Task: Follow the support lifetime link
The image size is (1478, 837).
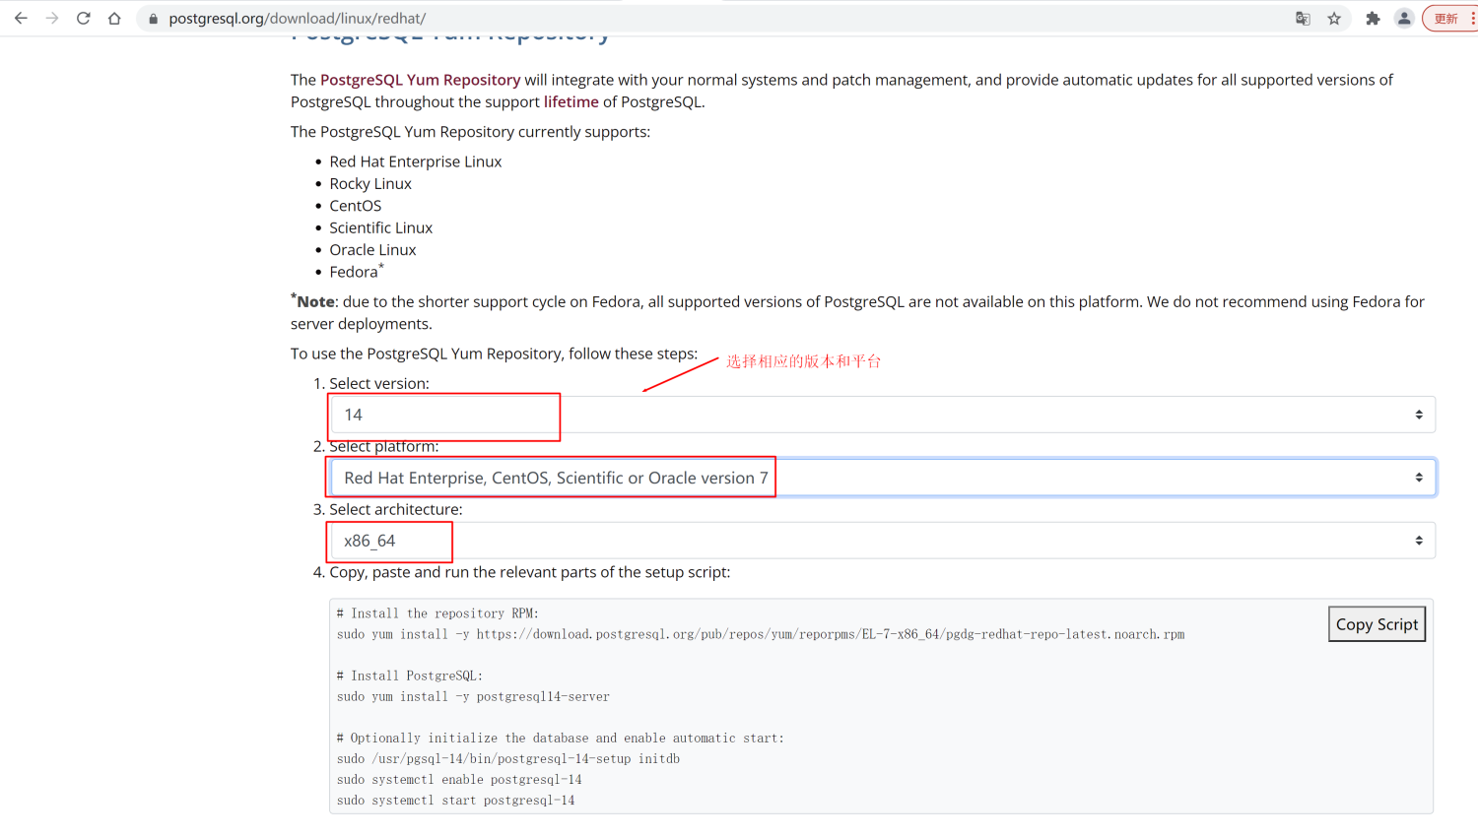Action: click(571, 101)
